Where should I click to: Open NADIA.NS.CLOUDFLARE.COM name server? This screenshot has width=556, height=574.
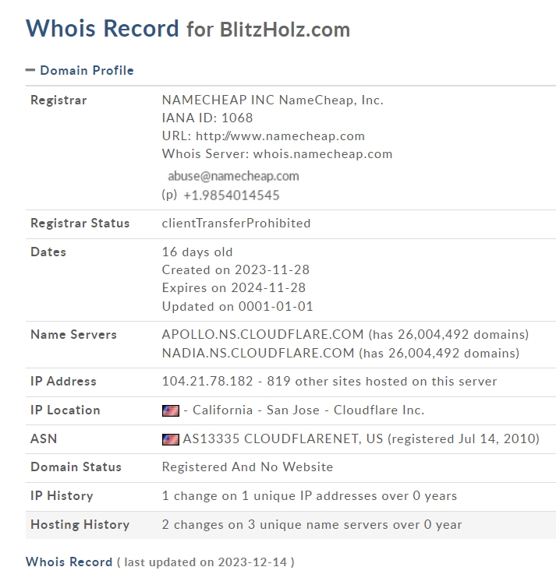point(258,353)
